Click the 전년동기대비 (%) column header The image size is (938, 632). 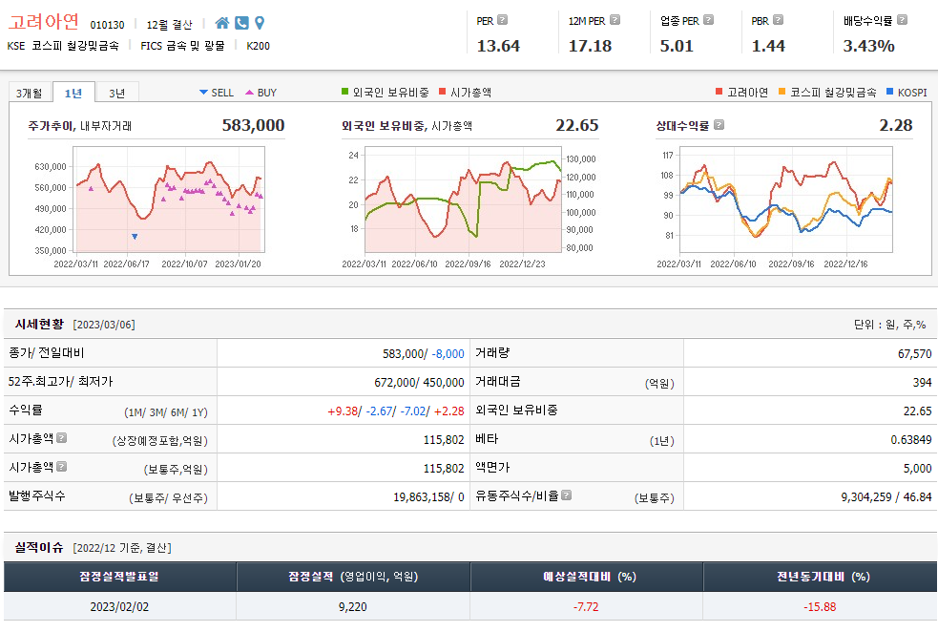point(820,577)
